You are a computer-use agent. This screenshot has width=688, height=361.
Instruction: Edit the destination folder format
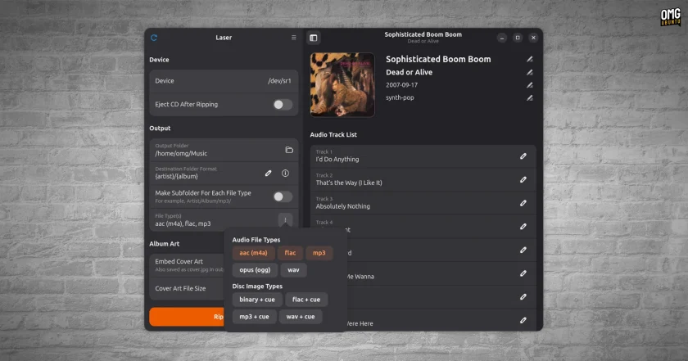pyautogui.click(x=268, y=174)
